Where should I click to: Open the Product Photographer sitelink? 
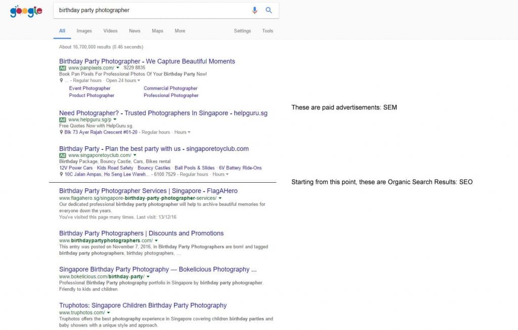pos(92,95)
